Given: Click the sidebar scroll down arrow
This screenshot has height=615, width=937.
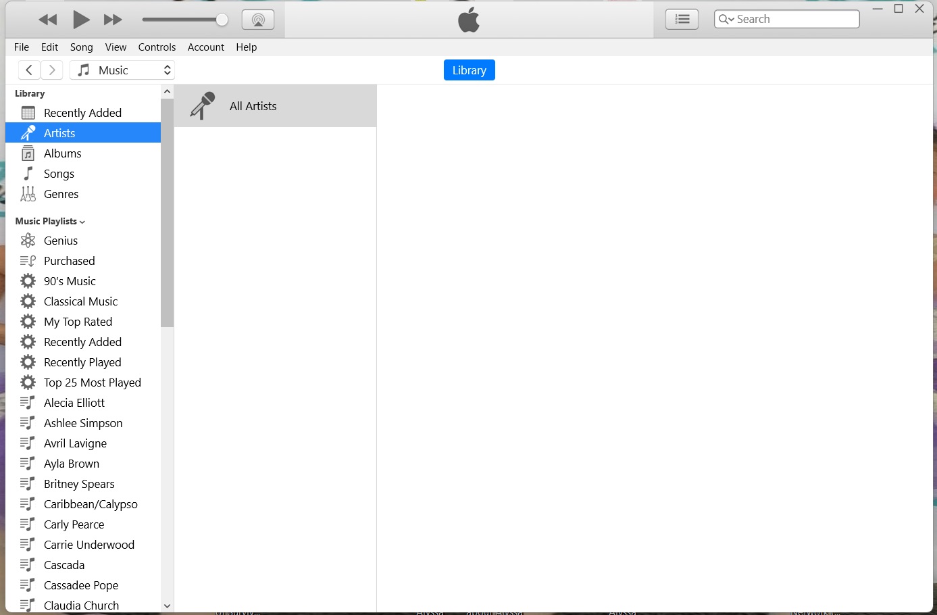Looking at the screenshot, I should pos(167,606).
